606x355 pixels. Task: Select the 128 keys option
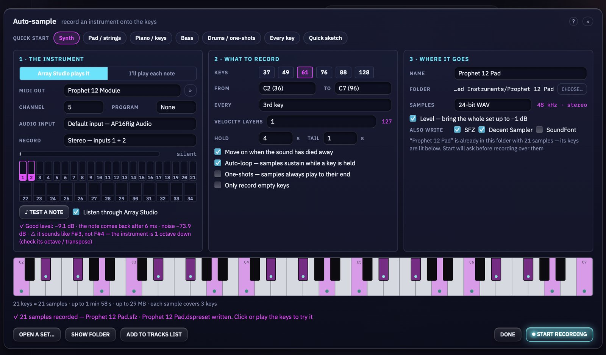coord(364,72)
